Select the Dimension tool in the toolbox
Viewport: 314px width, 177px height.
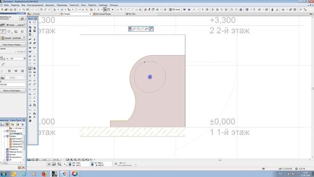click(x=30, y=81)
